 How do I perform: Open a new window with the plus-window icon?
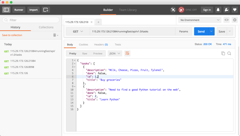pos(46,10)
